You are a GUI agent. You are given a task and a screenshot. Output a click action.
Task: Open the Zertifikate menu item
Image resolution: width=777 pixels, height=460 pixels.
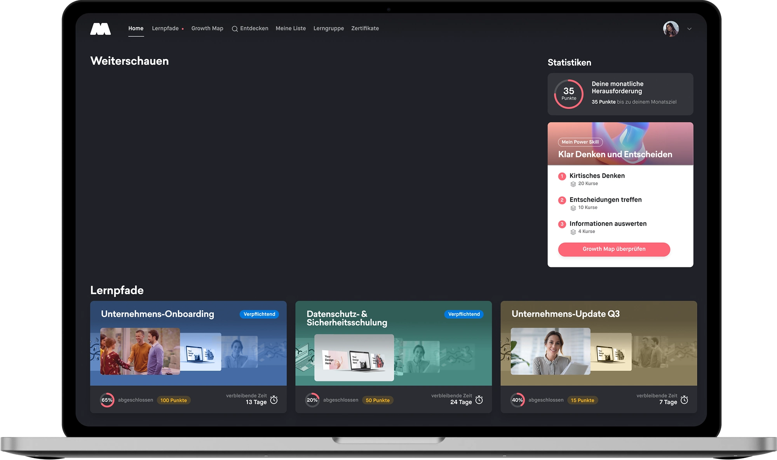coord(365,28)
